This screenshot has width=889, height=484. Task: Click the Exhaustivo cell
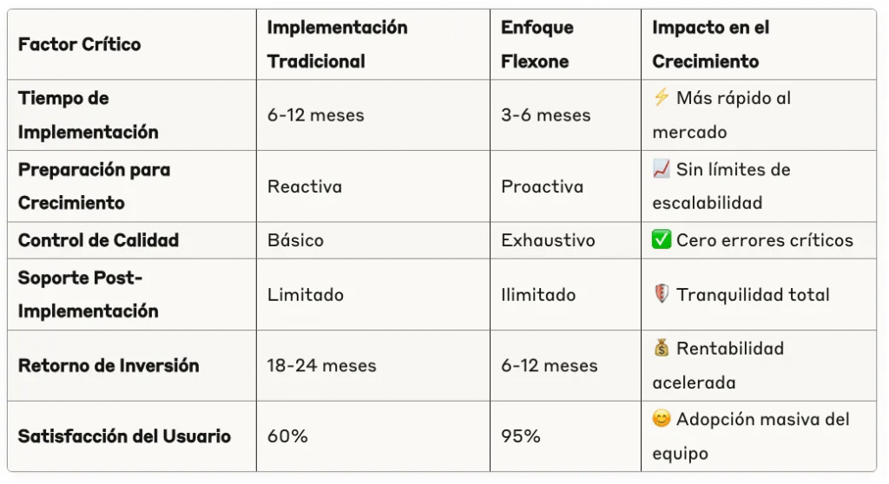[548, 240]
